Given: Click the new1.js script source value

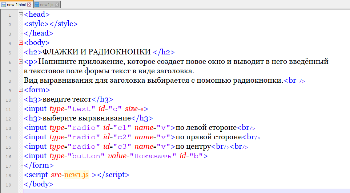Looking at the screenshot, I should pos(76,175).
